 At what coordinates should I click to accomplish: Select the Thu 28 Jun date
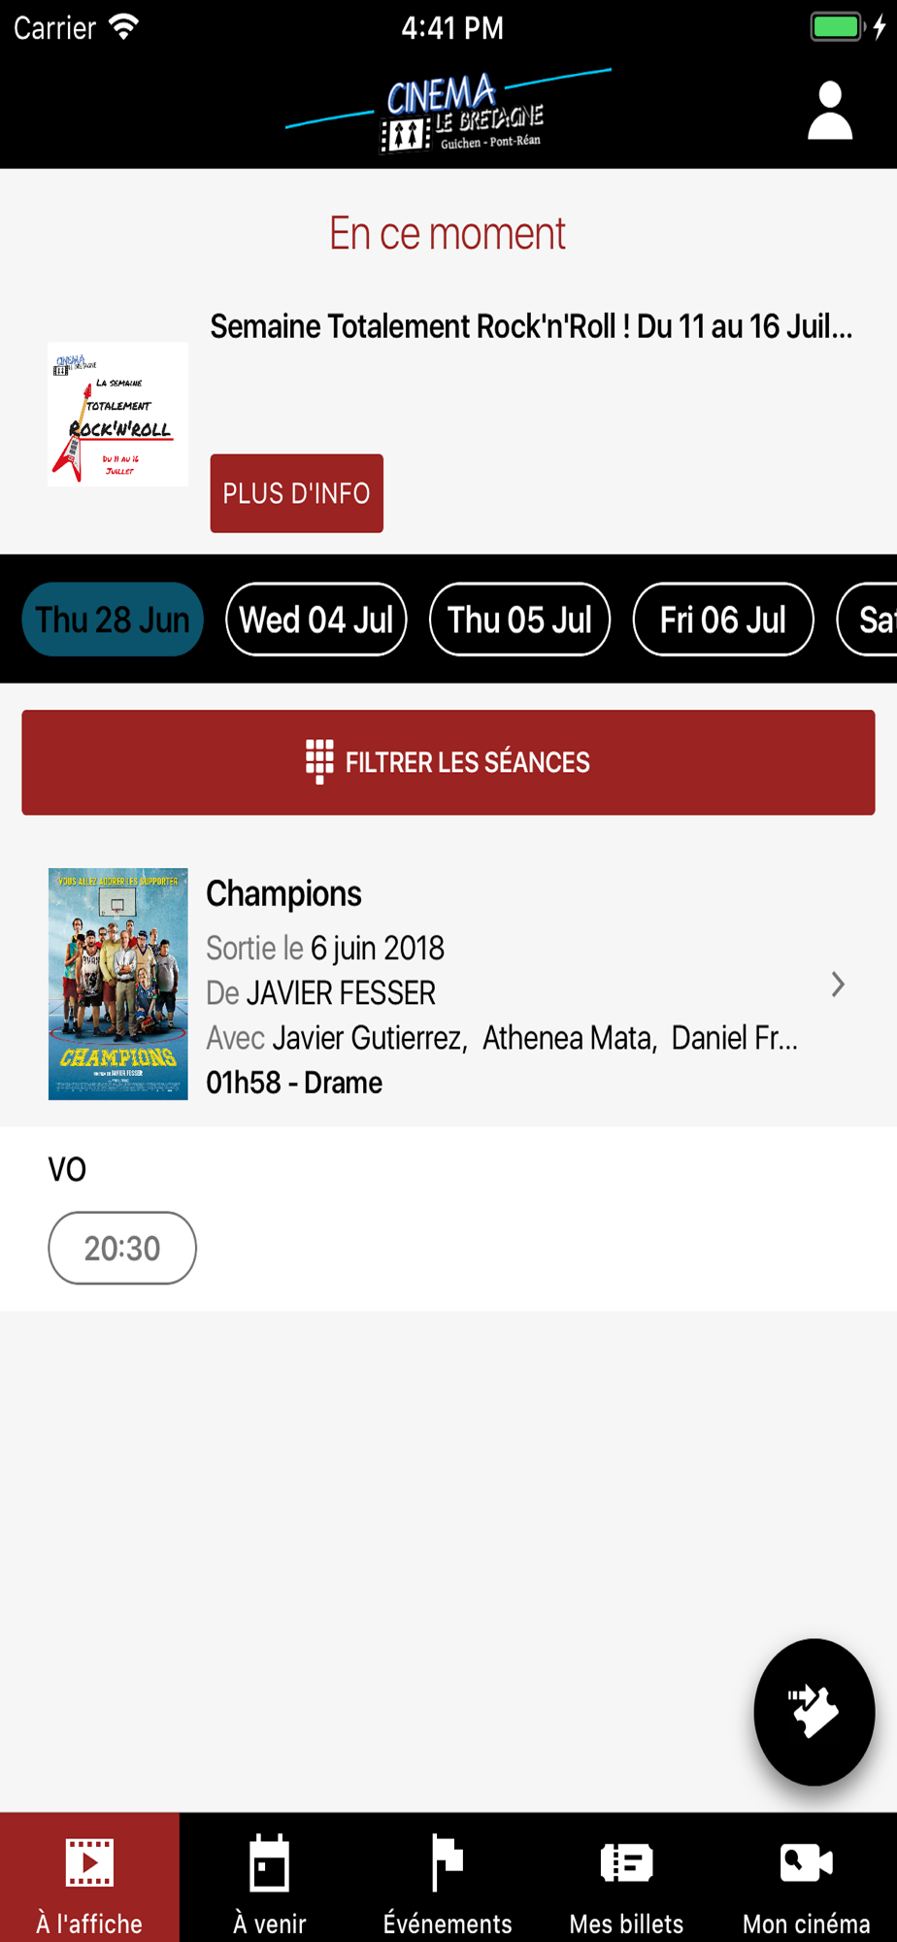(x=113, y=619)
